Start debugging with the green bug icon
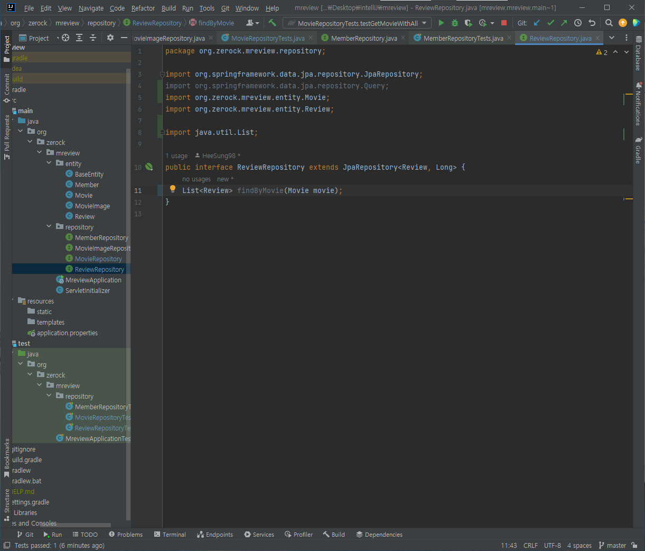Image resolution: width=645 pixels, height=551 pixels. coord(454,23)
